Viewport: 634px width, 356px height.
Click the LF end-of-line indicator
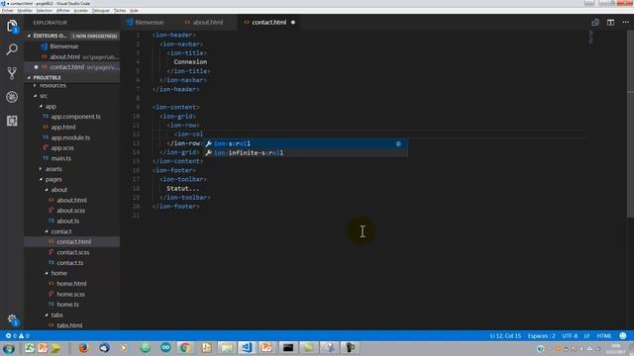[x=586, y=336]
